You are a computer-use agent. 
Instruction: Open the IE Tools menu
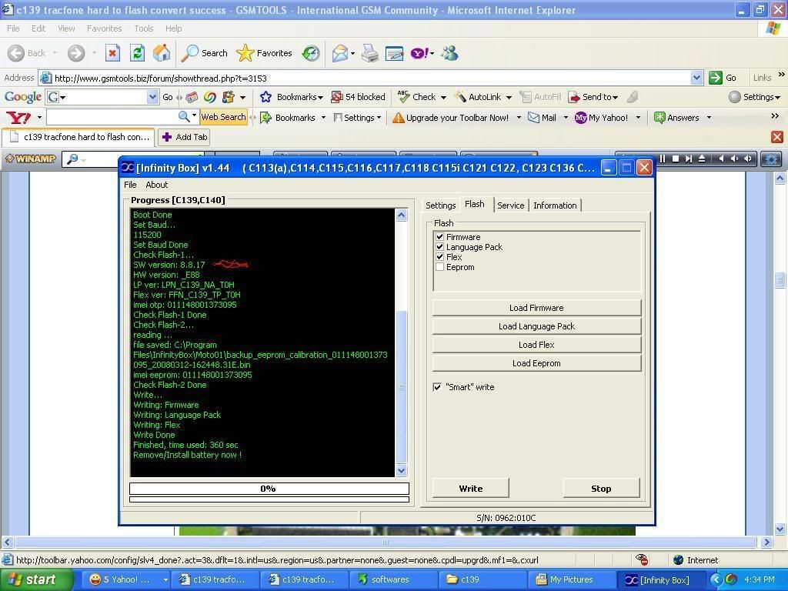pos(144,28)
